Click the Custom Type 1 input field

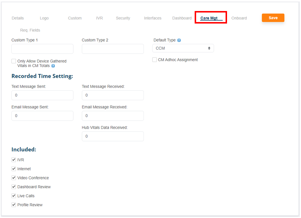(42, 49)
